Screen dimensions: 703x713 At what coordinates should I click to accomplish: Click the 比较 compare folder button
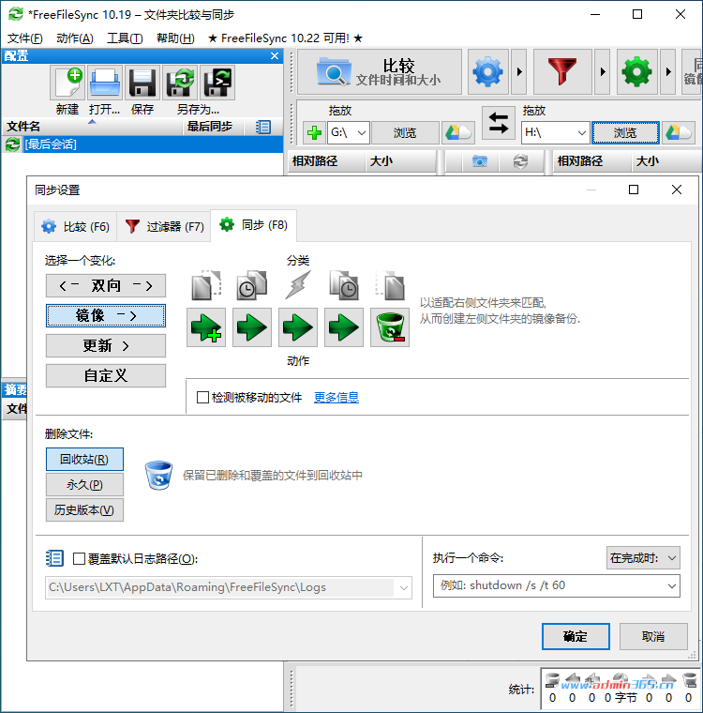click(x=380, y=72)
